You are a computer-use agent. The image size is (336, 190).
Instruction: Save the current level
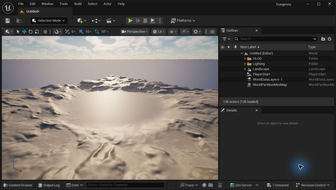tap(8, 21)
